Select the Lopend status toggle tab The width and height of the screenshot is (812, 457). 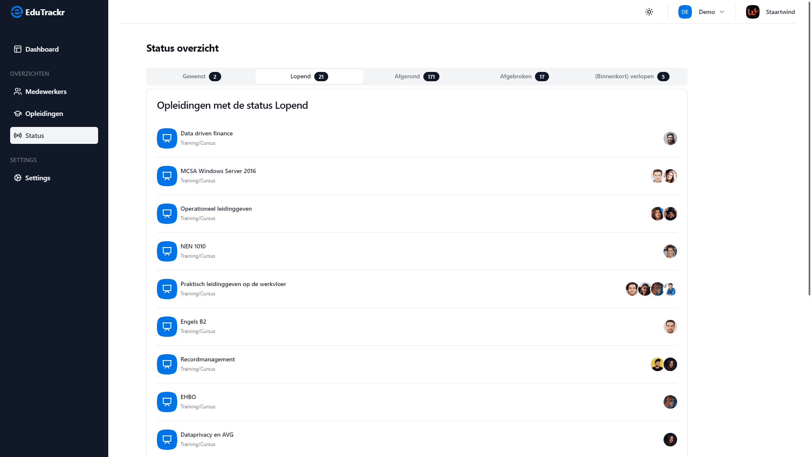point(309,77)
